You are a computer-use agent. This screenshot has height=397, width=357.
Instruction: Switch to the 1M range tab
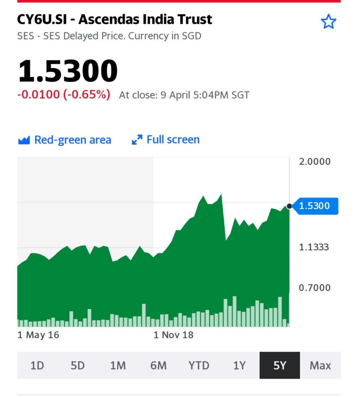(118, 365)
